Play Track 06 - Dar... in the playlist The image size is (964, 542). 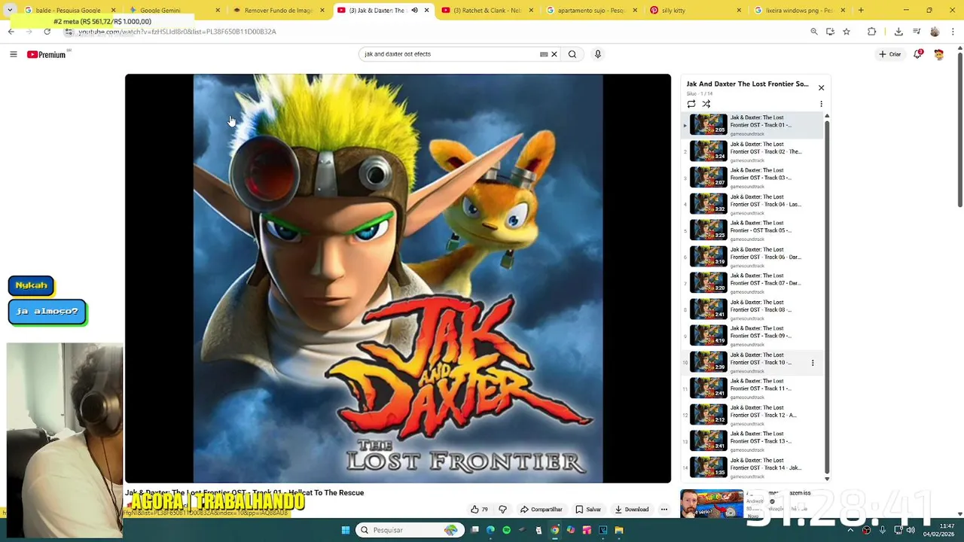click(753, 257)
